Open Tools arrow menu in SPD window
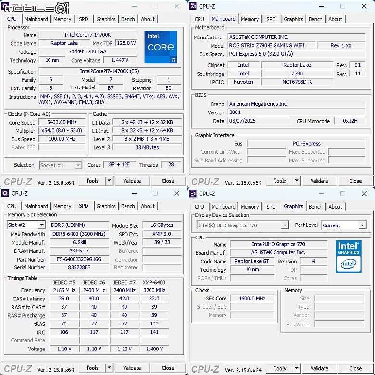This screenshot has height=375, width=375. tap(109, 368)
